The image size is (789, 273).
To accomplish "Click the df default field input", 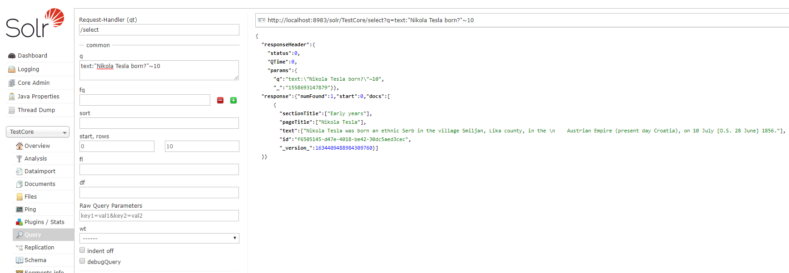I will point(159,193).
